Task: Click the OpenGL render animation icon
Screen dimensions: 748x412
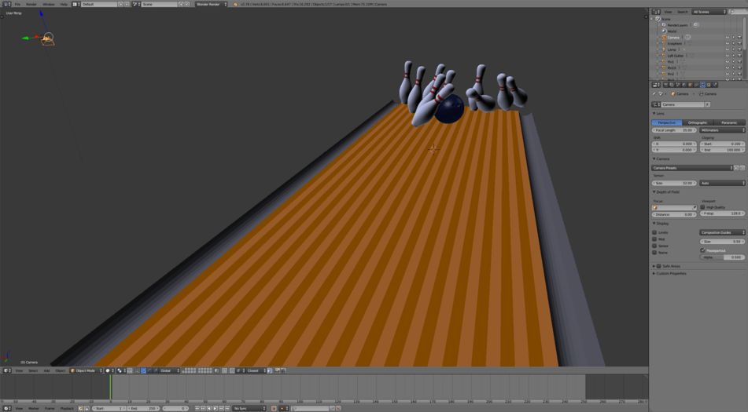Action: (x=283, y=370)
